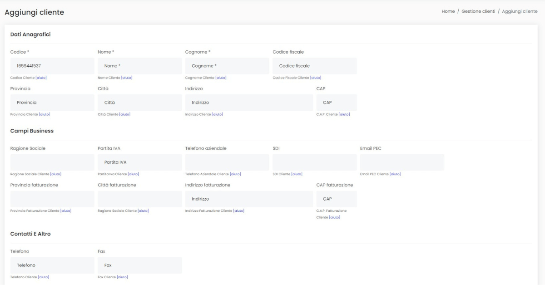Click aiuto link beside Telefono Cliente
This screenshot has height=285, width=545.
[43, 277]
